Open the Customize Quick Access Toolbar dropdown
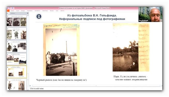The image size is (169, 97). pos(15,8)
